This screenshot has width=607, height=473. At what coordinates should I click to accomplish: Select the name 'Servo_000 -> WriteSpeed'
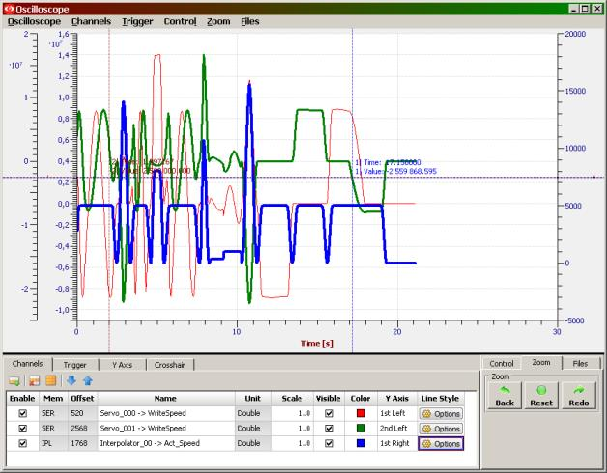pyautogui.click(x=143, y=413)
